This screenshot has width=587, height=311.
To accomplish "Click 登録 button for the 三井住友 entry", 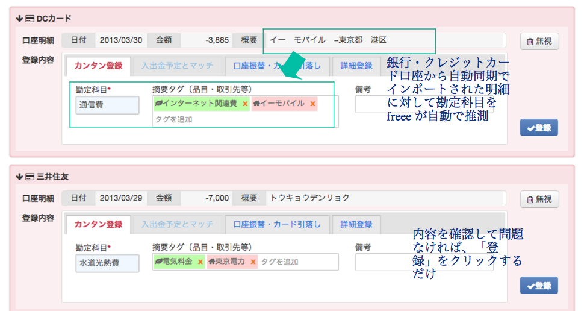I will (539, 286).
